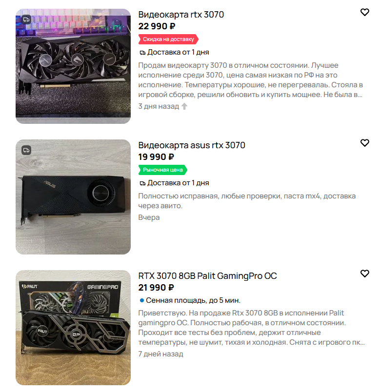Click the green 'Рыночная цена' badge
The image size is (379, 392).
pos(163,170)
